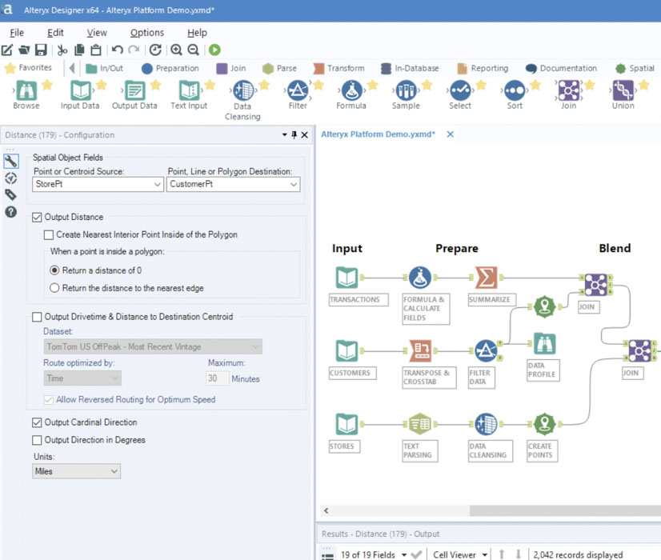Viewport: 661px width, 560px height.
Task: Select the Sample tool in palette
Action: 407,90
